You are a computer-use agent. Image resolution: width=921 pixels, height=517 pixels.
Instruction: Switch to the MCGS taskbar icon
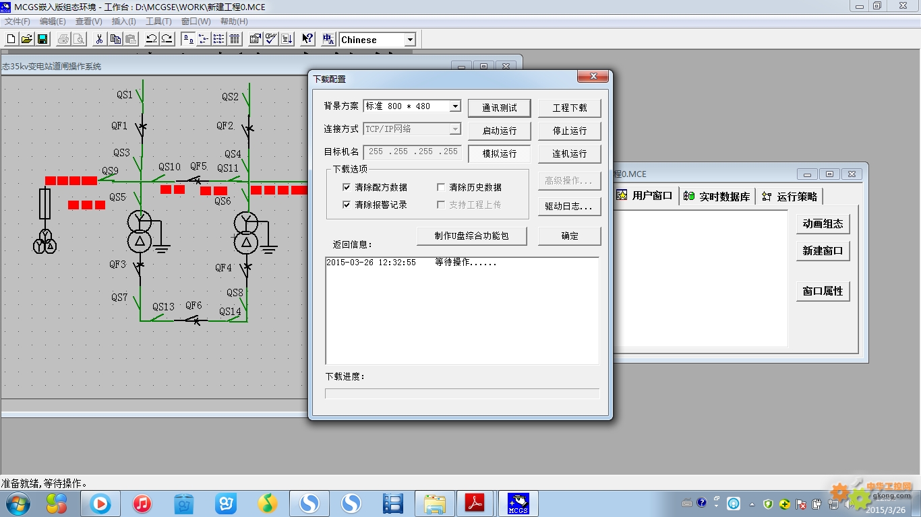pyautogui.click(x=518, y=503)
